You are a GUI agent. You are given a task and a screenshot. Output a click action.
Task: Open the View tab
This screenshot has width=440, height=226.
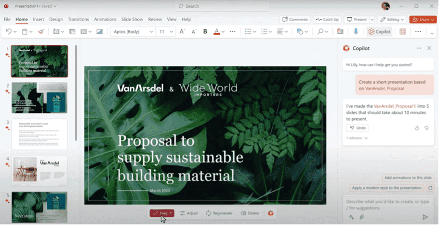(x=172, y=19)
